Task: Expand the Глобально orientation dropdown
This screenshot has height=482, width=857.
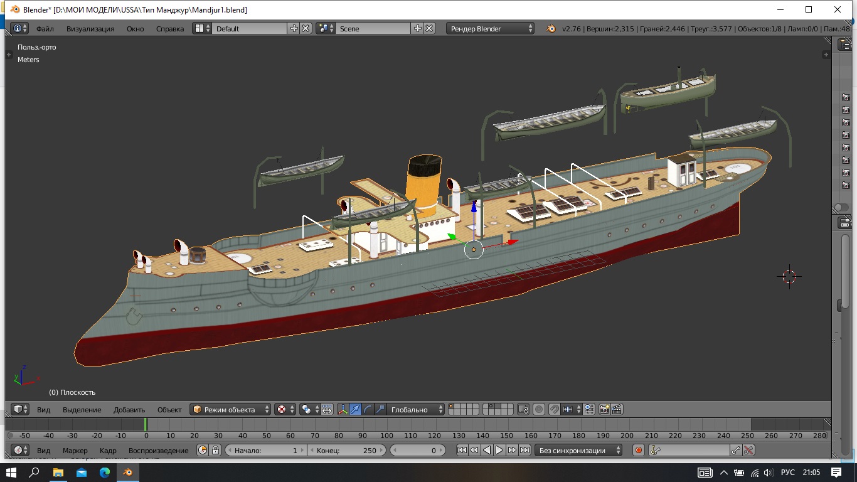Action: [x=415, y=409]
